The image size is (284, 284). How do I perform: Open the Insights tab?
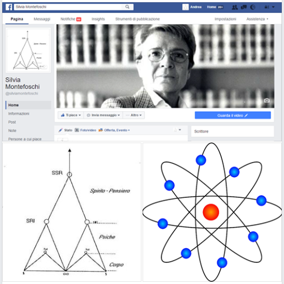tap(98, 19)
